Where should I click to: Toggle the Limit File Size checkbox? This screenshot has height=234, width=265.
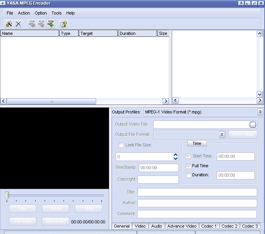tap(121, 145)
